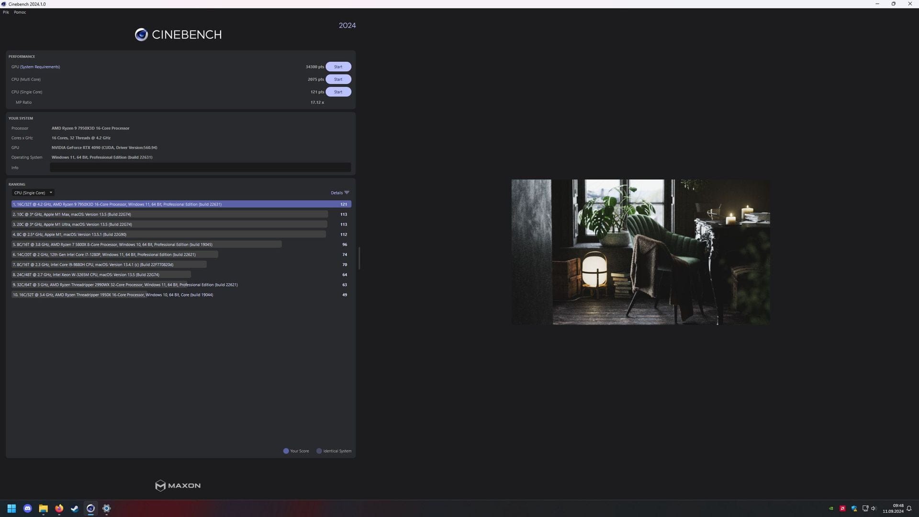
Task: Open the AMD software tray icon
Action: [x=842, y=508]
